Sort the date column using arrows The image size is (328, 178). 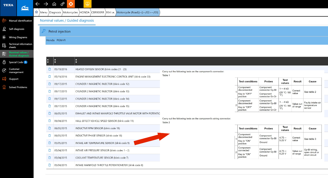coord(55,61)
